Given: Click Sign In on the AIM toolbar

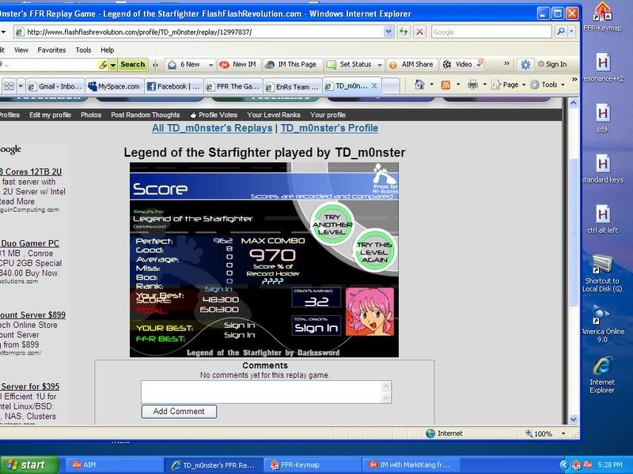Looking at the screenshot, I should pyautogui.click(x=552, y=64).
